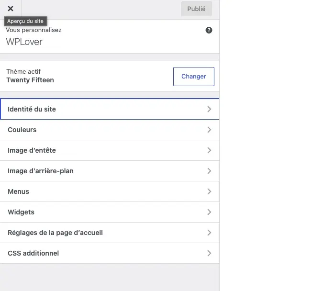Open the Identité du site section
The height and width of the screenshot is (291, 313).
pos(110,109)
